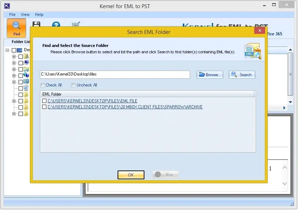This screenshot has width=298, height=210.
Task: Click the preview pane up chevron
Action: coord(285,168)
